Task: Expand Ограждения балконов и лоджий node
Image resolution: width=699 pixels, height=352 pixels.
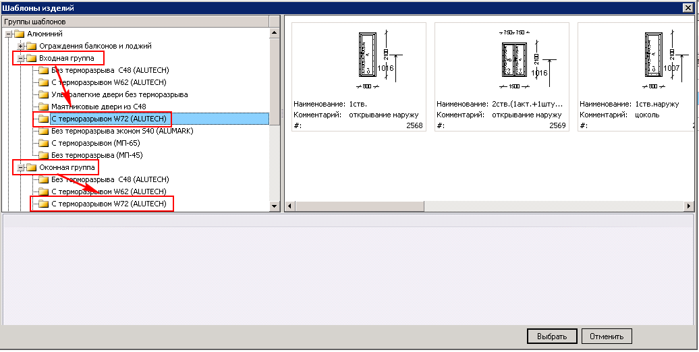Action: [x=20, y=46]
